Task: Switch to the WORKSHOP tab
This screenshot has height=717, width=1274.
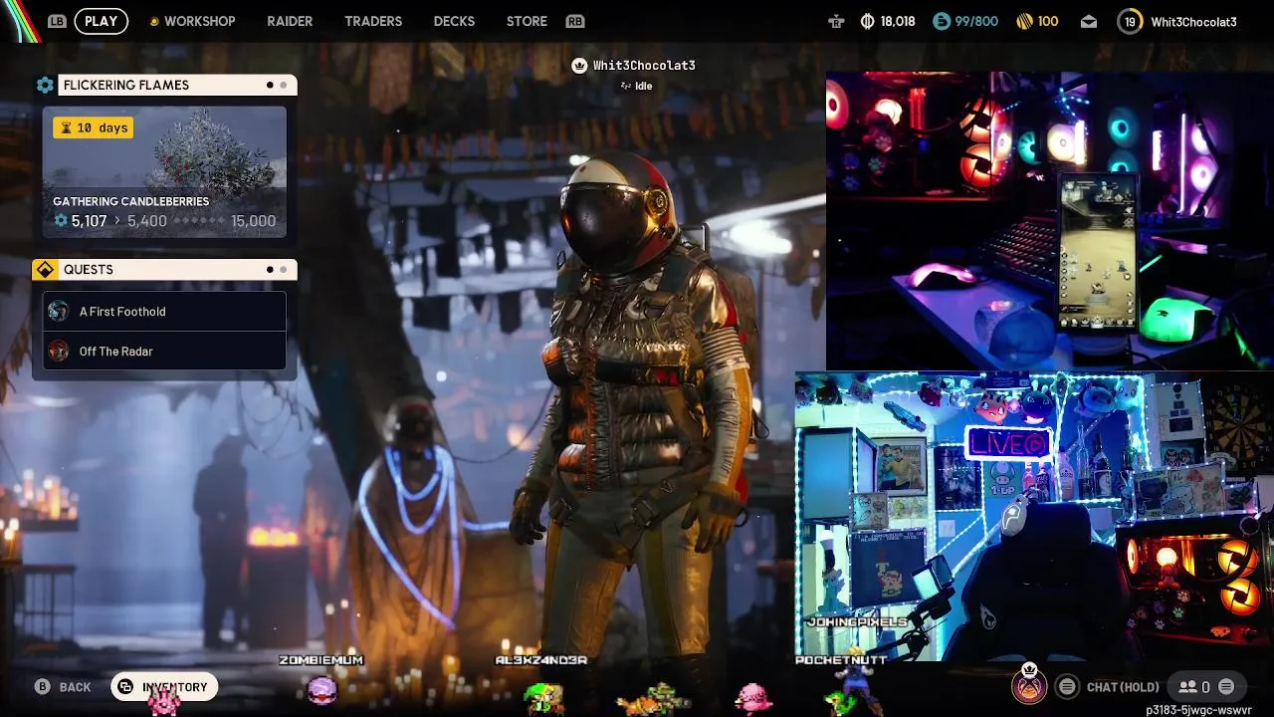Action: tap(199, 21)
